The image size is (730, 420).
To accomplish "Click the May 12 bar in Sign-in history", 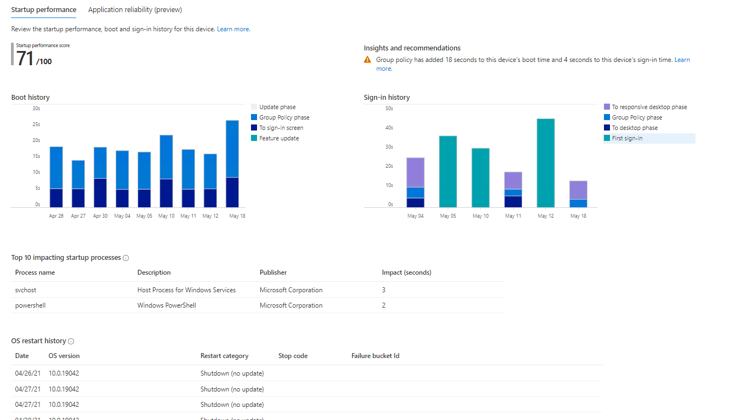I will click(546, 163).
